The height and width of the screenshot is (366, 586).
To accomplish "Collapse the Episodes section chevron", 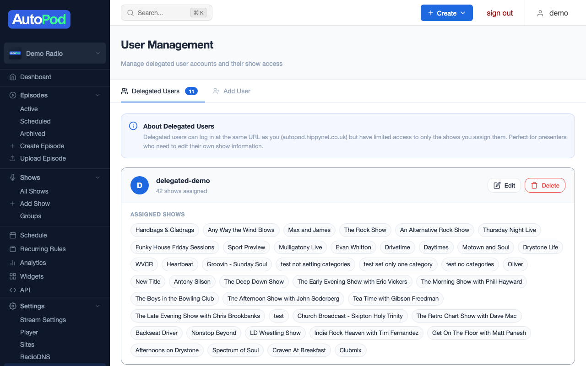I will (97, 95).
